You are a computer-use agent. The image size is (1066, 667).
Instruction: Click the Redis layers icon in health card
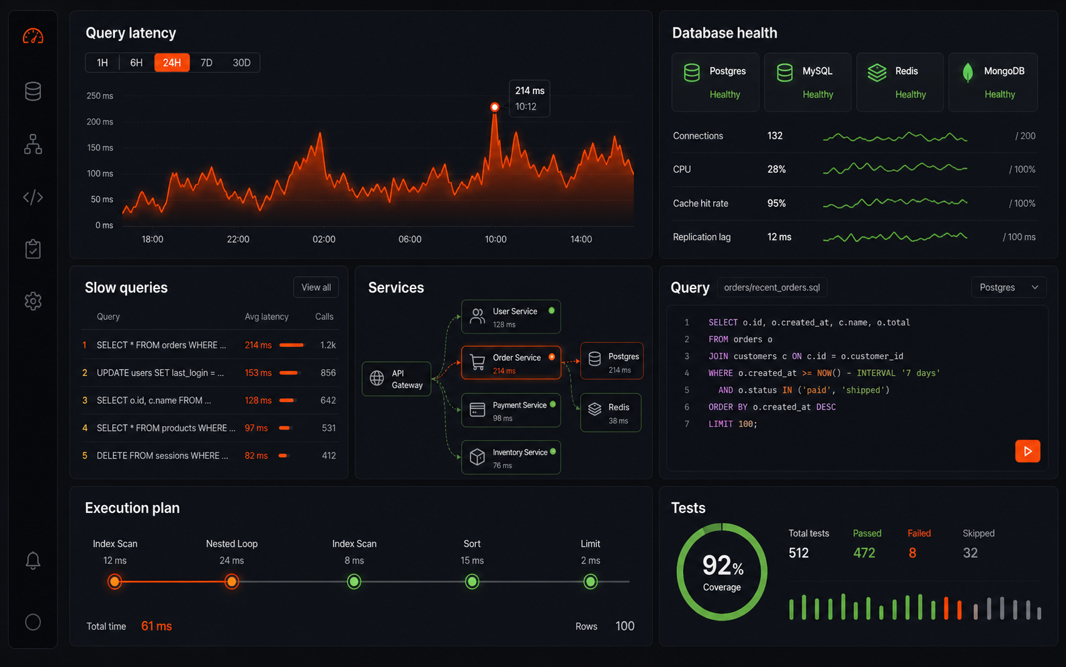877,73
